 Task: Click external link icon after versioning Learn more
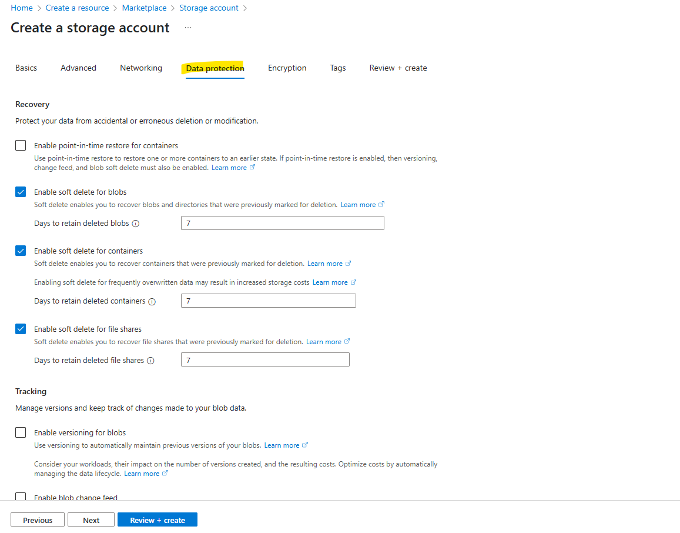click(x=305, y=445)
